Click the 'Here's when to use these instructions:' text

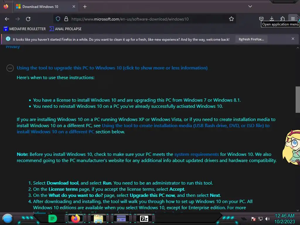point(56,77)
